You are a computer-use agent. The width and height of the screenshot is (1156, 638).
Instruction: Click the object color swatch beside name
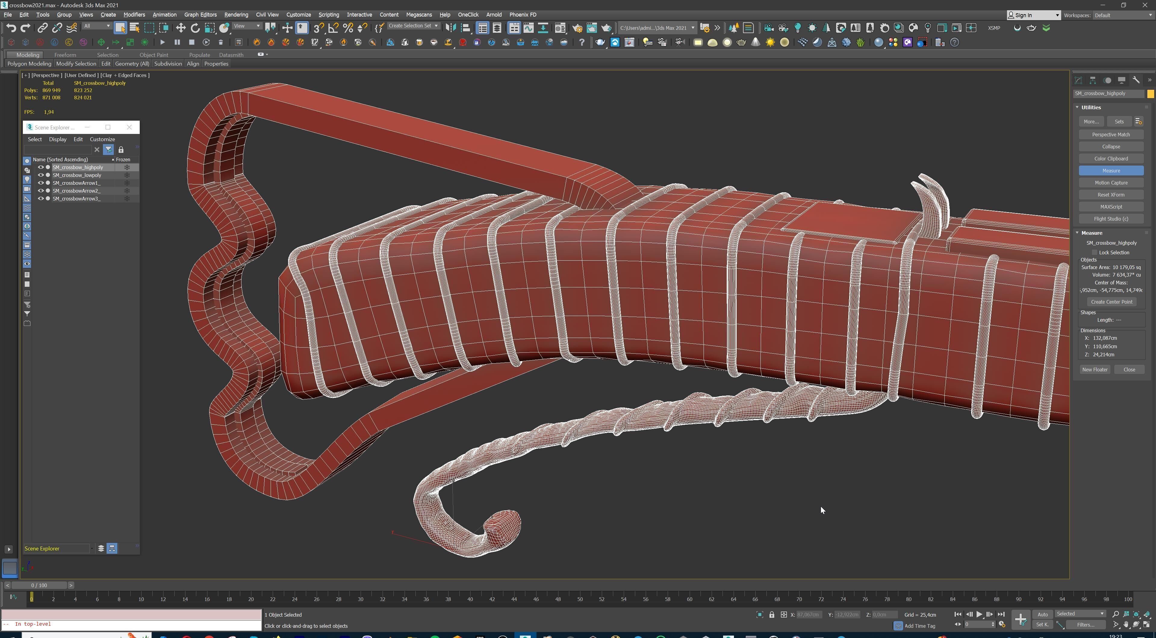(1150, 94)
